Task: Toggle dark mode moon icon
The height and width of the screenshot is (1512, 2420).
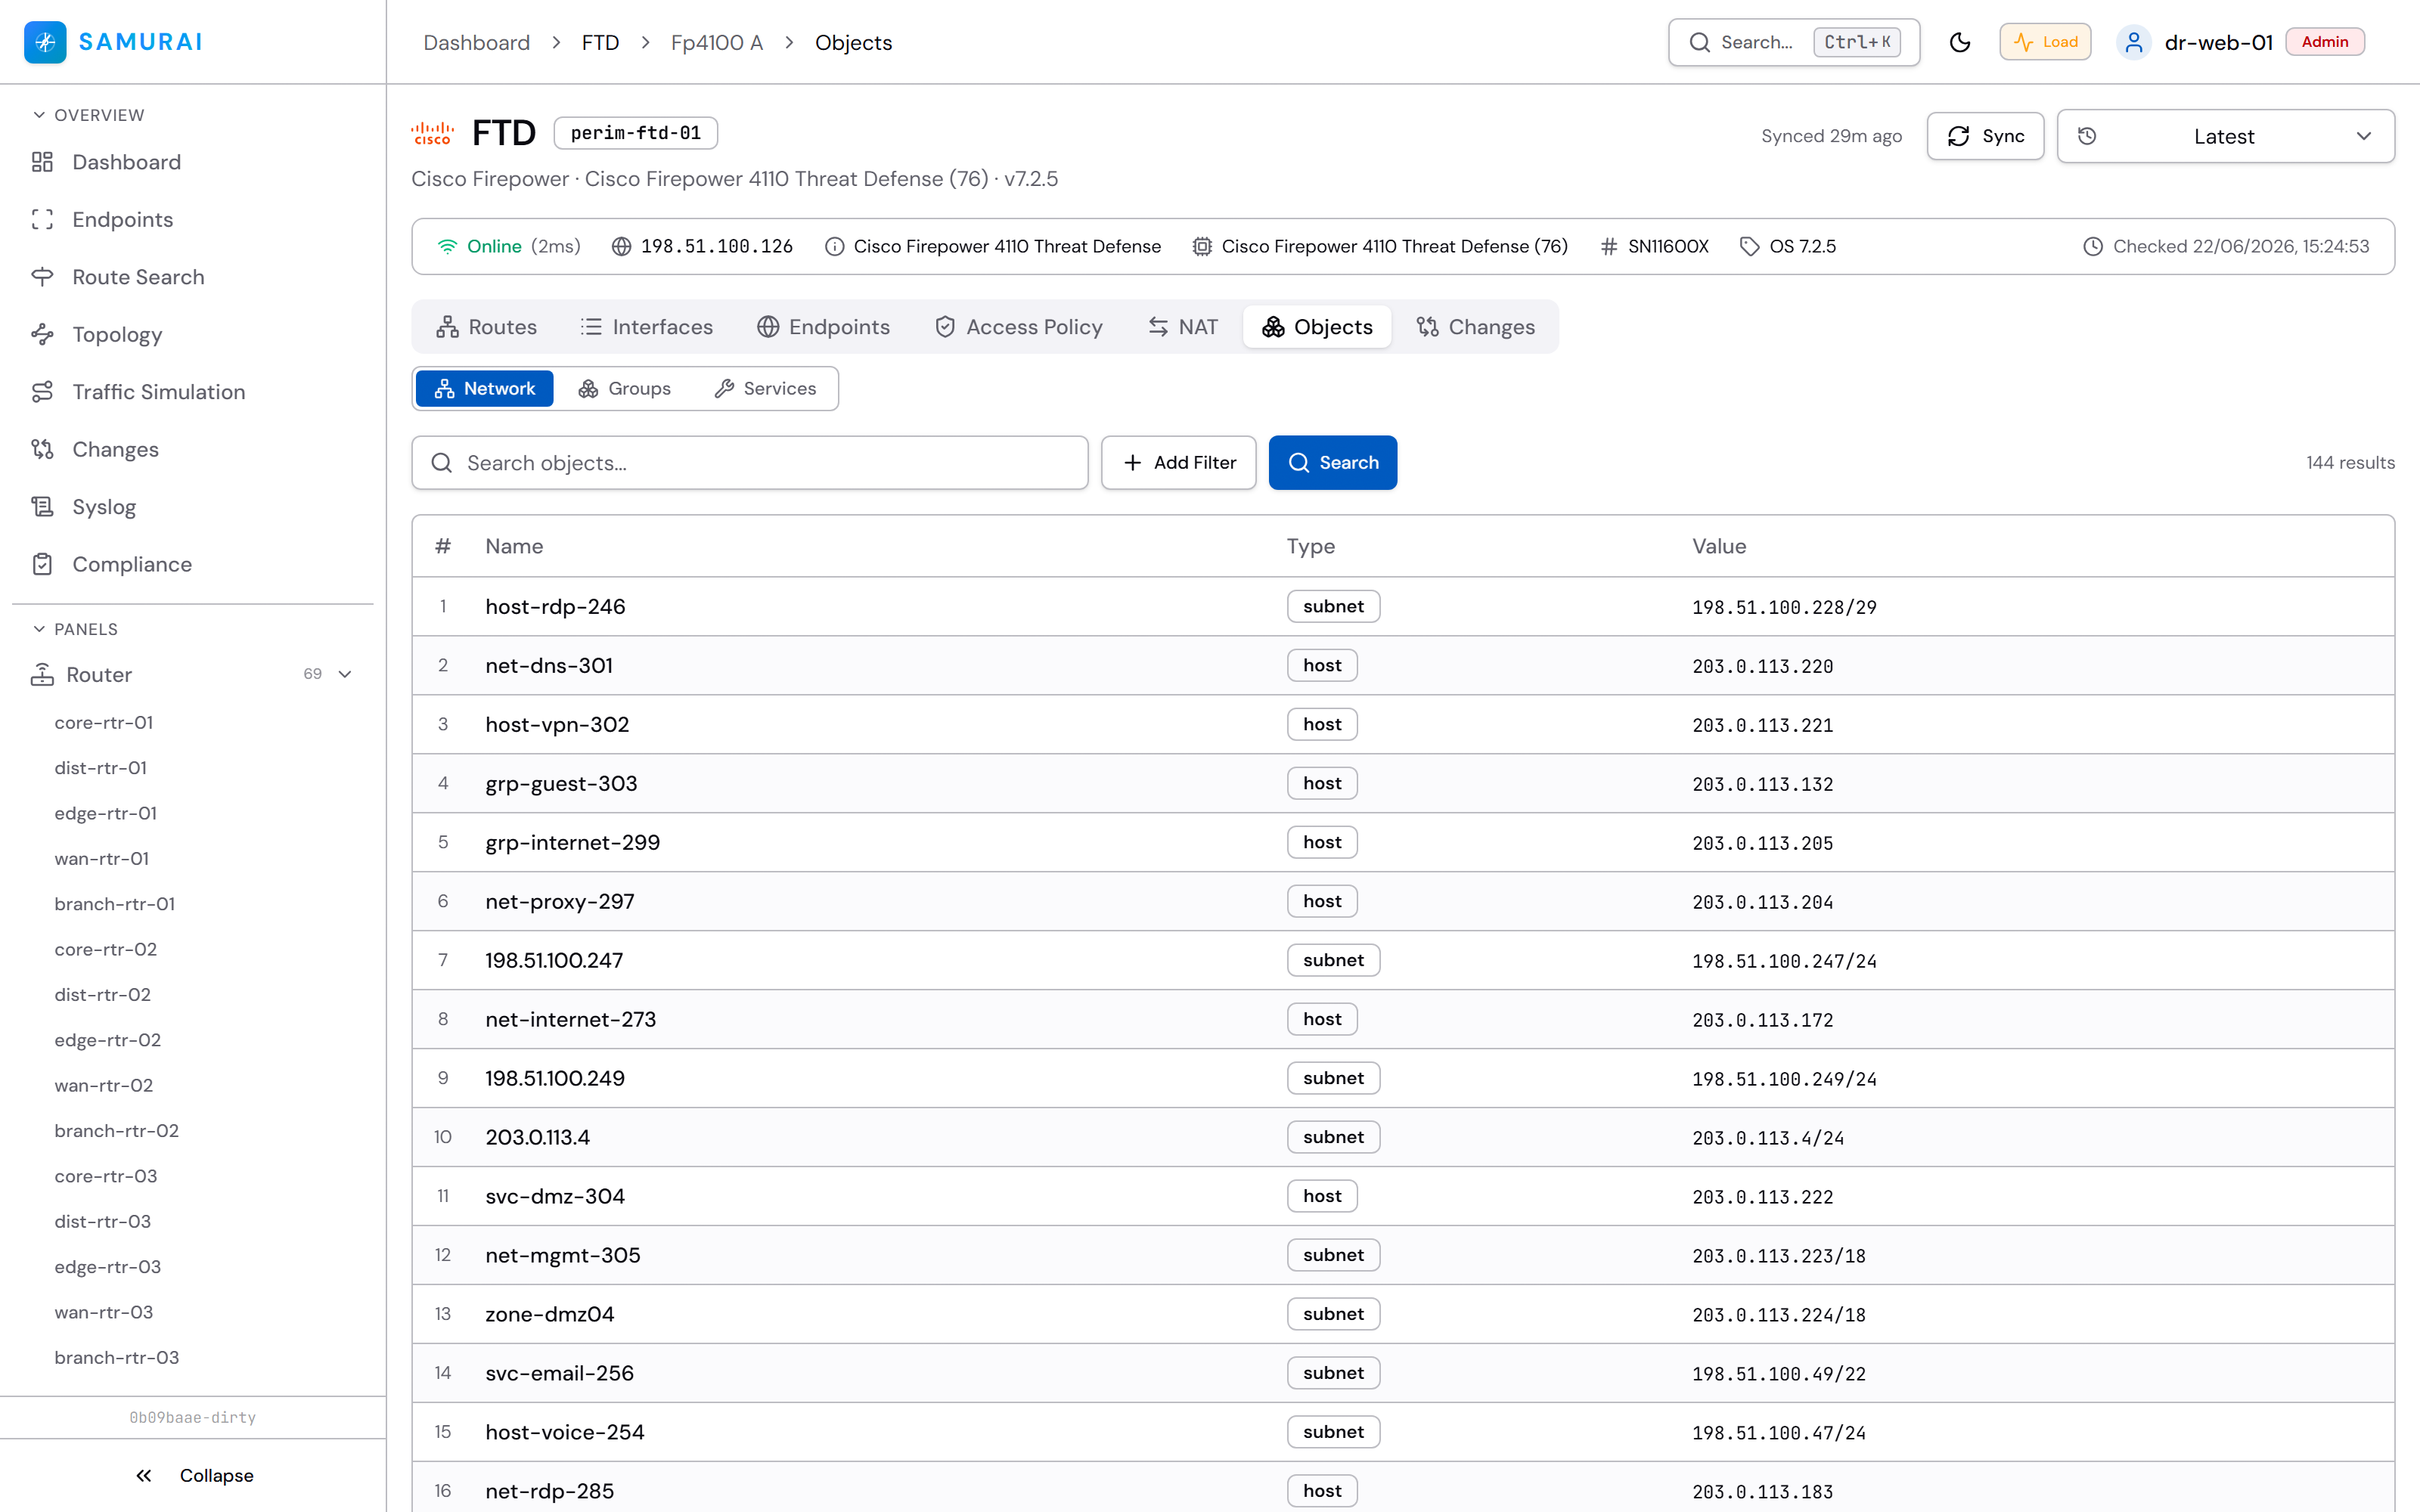Action: pyautogui.click(x=1959, y=42)
